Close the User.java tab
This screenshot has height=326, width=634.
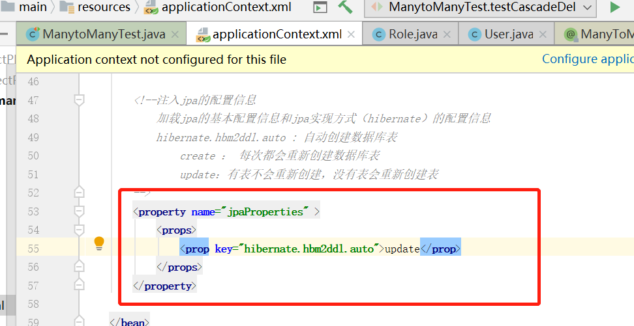click(543, 34)
